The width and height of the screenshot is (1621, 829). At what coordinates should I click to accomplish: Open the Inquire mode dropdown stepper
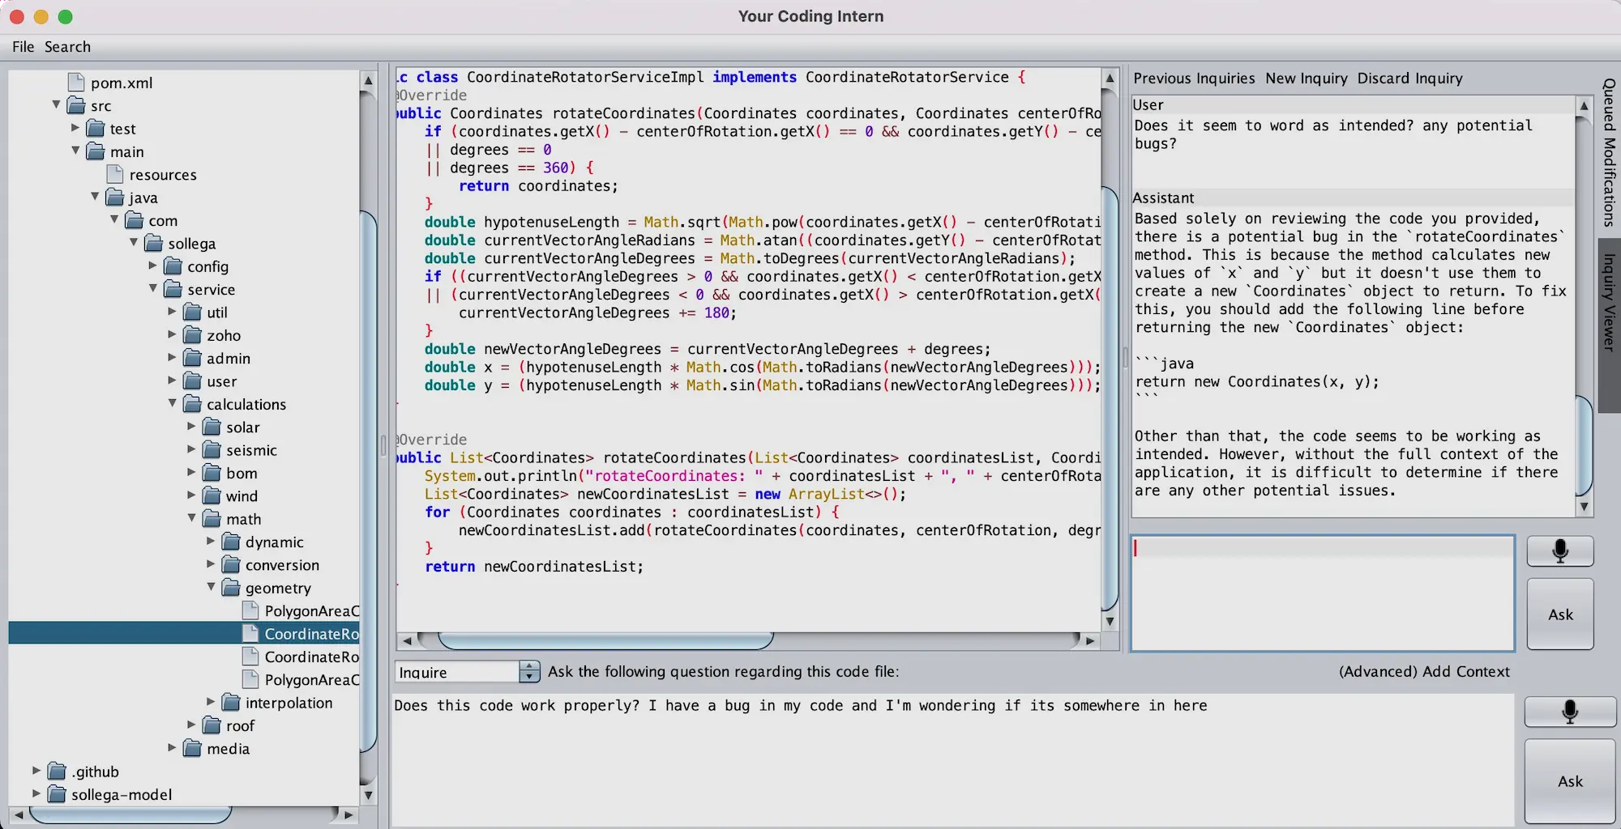tap(528, 671)
